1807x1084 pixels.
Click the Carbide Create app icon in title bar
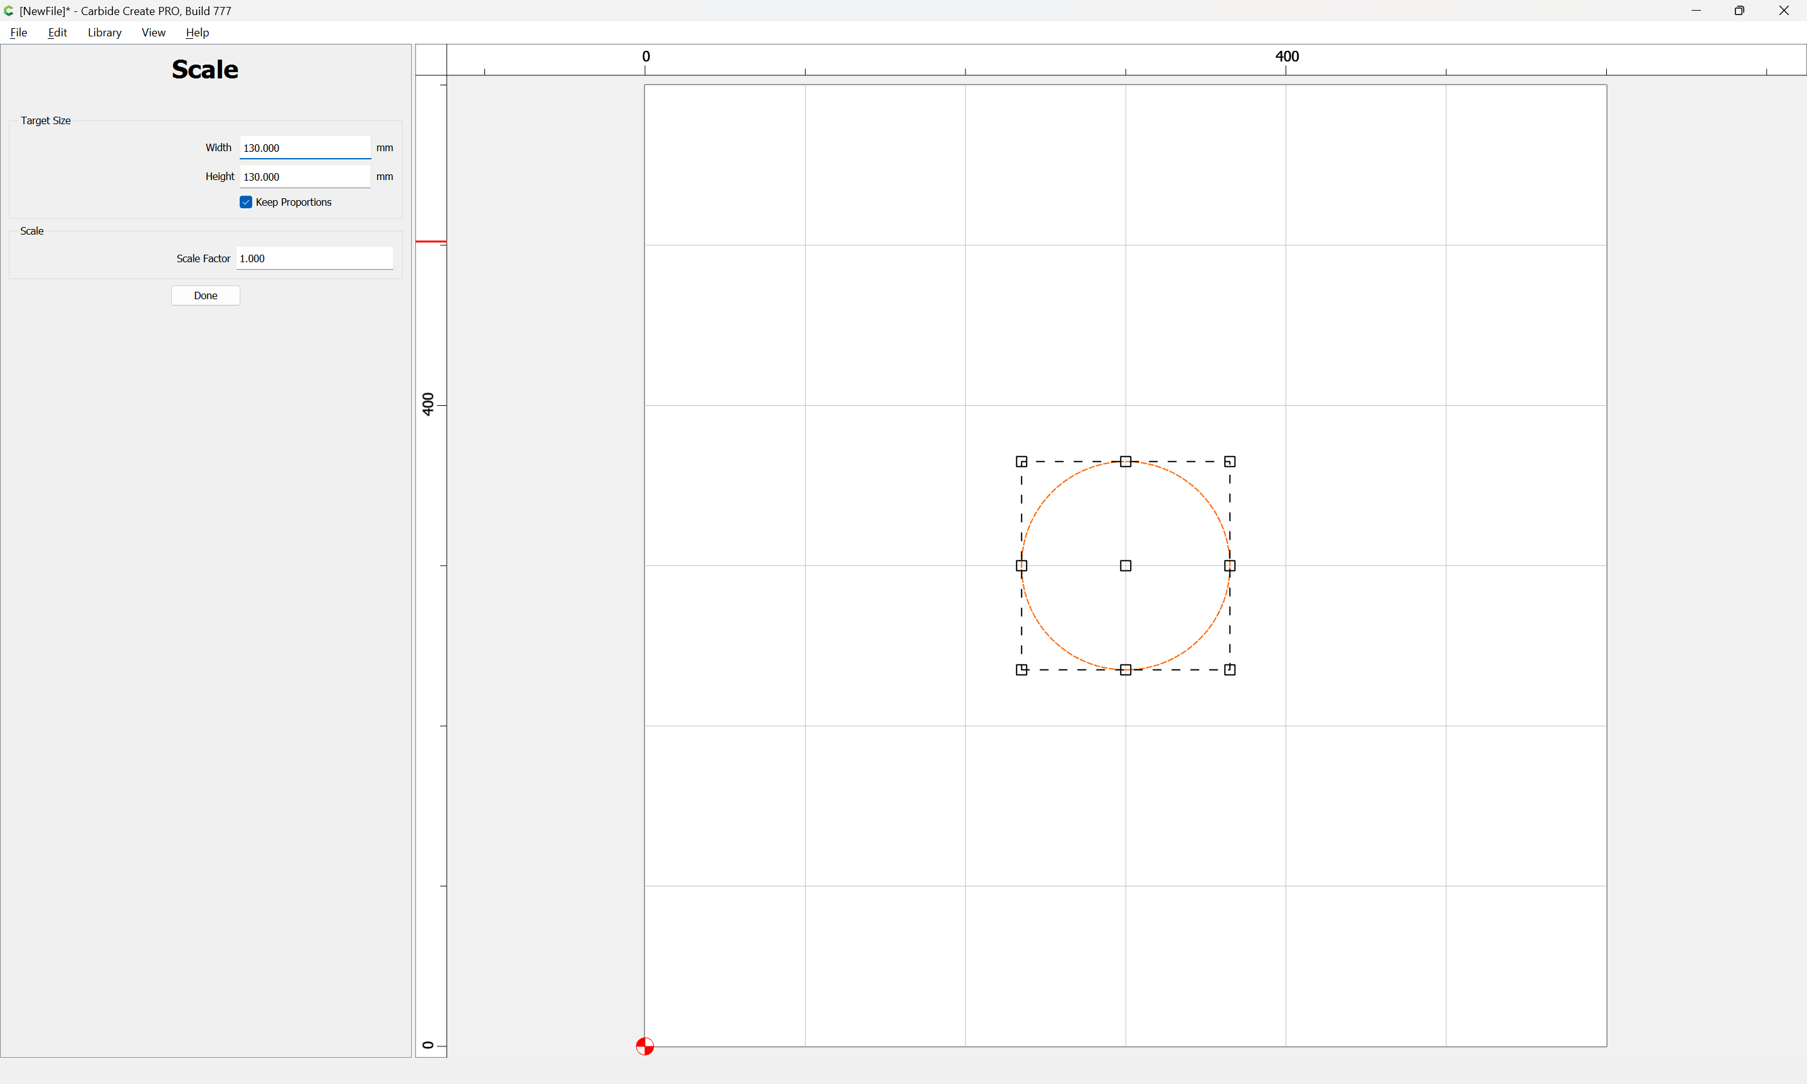[x=9, y=11]
